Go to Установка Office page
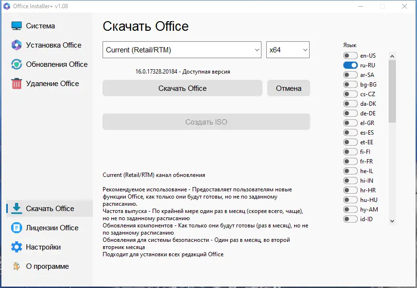 point(50,45)
